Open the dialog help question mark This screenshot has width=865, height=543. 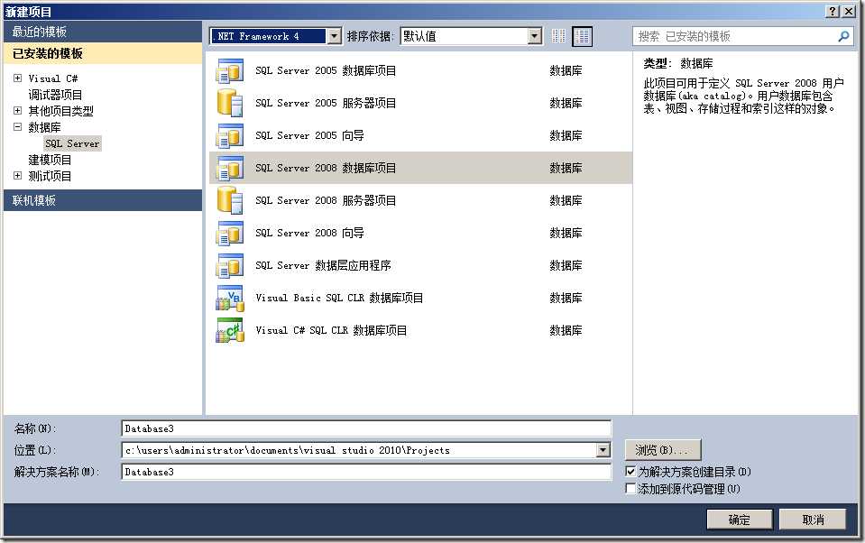pyautogui.click(x=833, y=11)
